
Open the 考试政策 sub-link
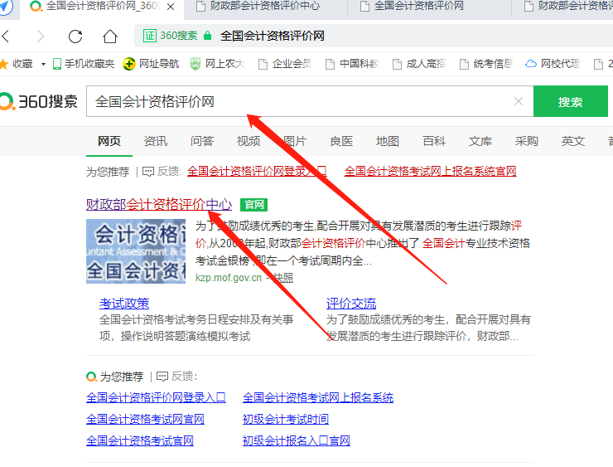click(x=124, y=304)
